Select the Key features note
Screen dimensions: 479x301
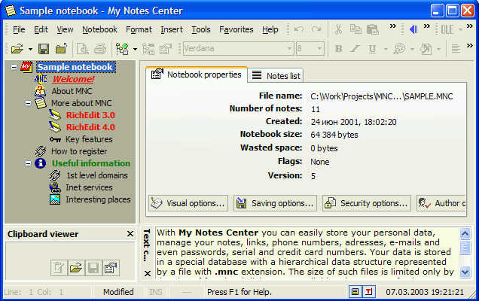point(89,139)
